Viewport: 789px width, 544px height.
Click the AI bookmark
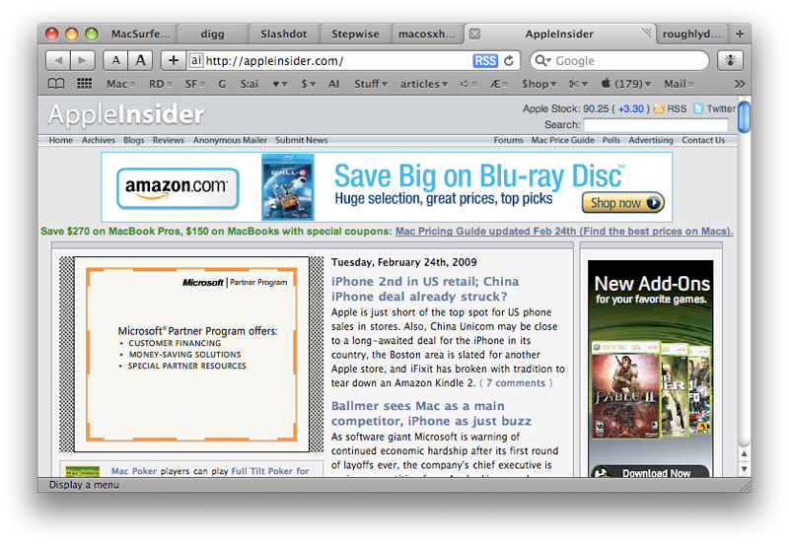333,84
